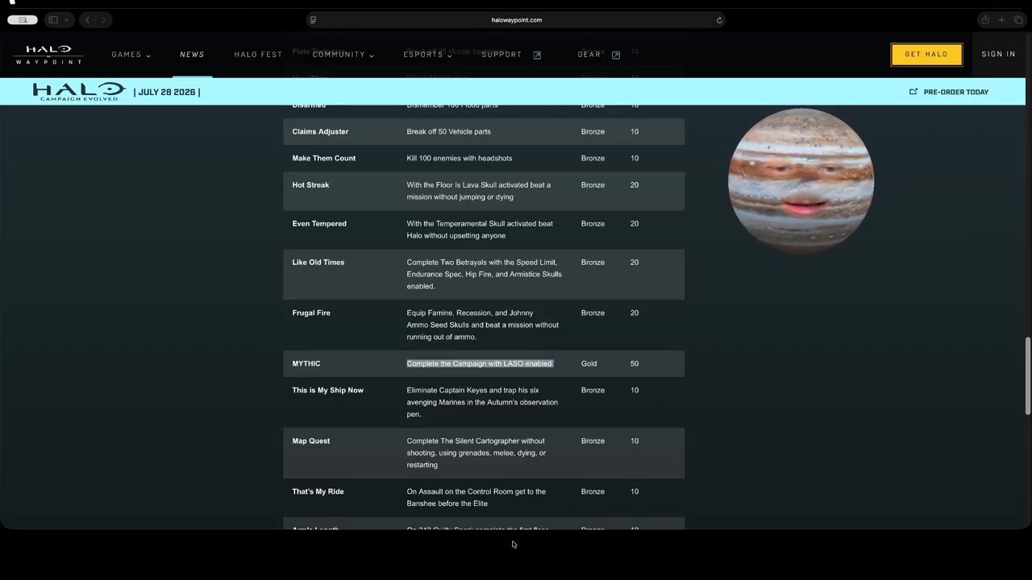Click the Floor Is Lava Skull description
The width and height of the screenshot is (1032, 580).
478,191
